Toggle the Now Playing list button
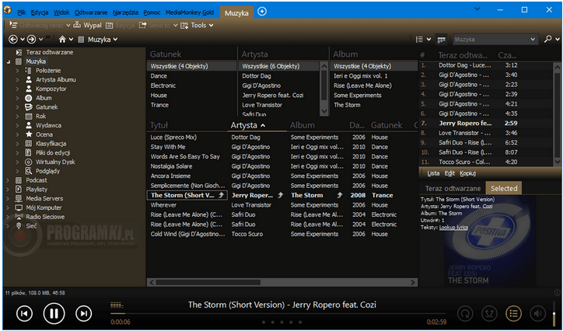The width and height of the screenshot is (563, 331). pyautogui.click(x=513, y=314)
